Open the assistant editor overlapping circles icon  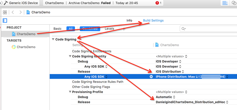pyautogui.click(x=233, y=3)
